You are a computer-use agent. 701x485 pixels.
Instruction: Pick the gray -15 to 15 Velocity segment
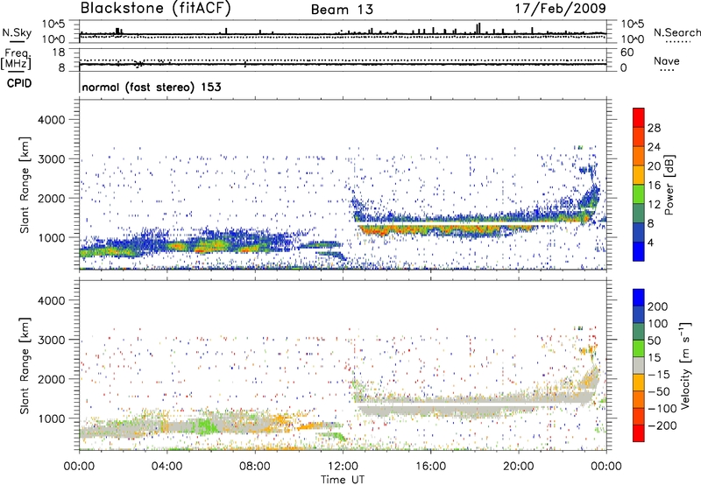click(639, 366)
